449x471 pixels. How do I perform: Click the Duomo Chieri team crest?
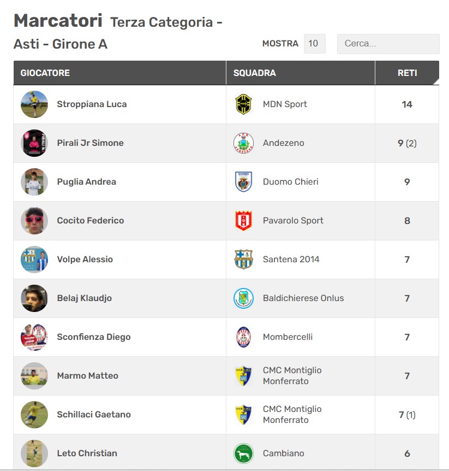tap(243, 182)
